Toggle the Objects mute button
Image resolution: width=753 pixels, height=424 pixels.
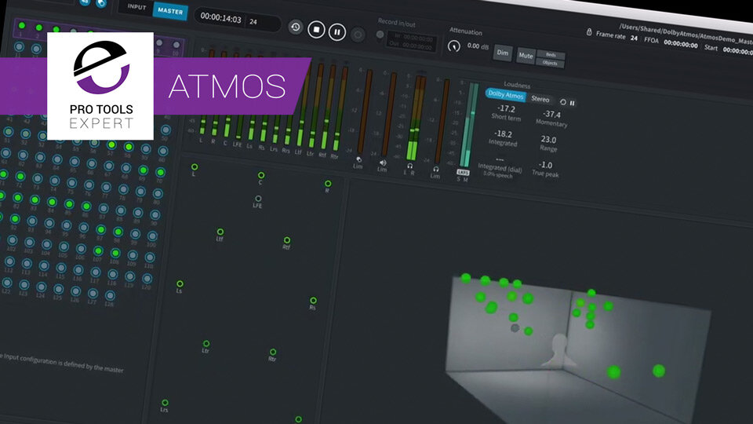[550, 63]
